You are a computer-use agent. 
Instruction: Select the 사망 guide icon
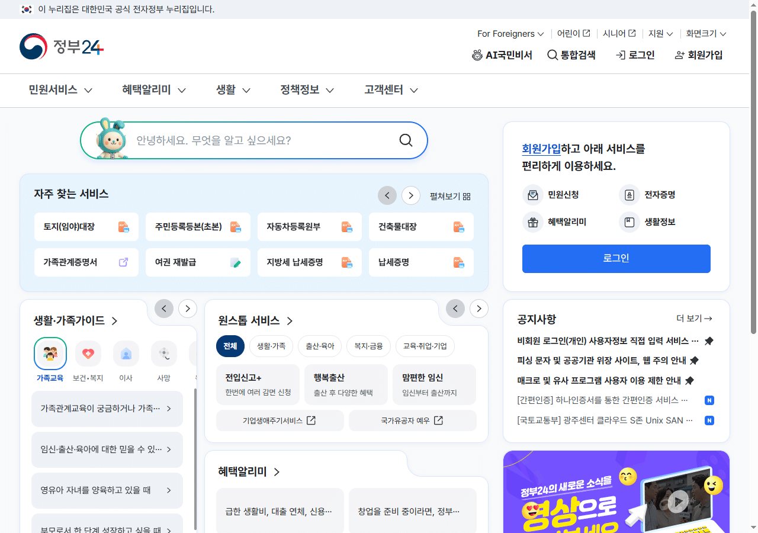pos(164,354)
